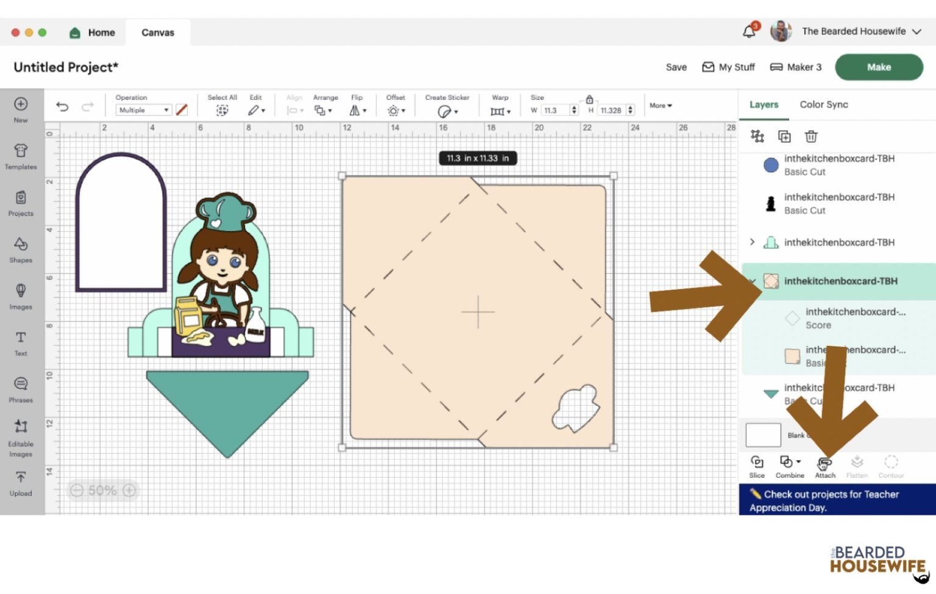Switch to the Color Sync tab
Viewport: 936px width, 594px height.
tap(823, 105)
